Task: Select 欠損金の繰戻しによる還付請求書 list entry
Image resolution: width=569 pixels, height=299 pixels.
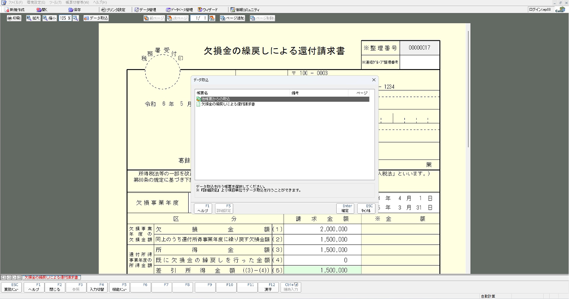Action: [x=228, y=105]
